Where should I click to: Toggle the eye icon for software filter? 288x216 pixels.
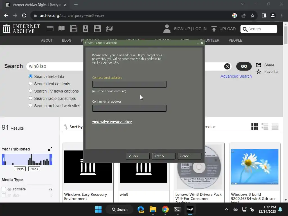[x=9, y=189]
